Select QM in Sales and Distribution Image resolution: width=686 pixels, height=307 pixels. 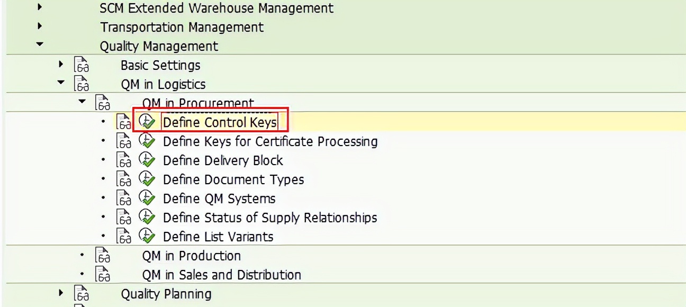point(221,275)
